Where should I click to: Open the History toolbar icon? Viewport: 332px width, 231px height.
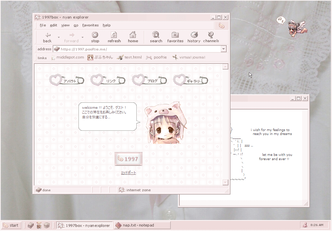click(x=194, y=35)
